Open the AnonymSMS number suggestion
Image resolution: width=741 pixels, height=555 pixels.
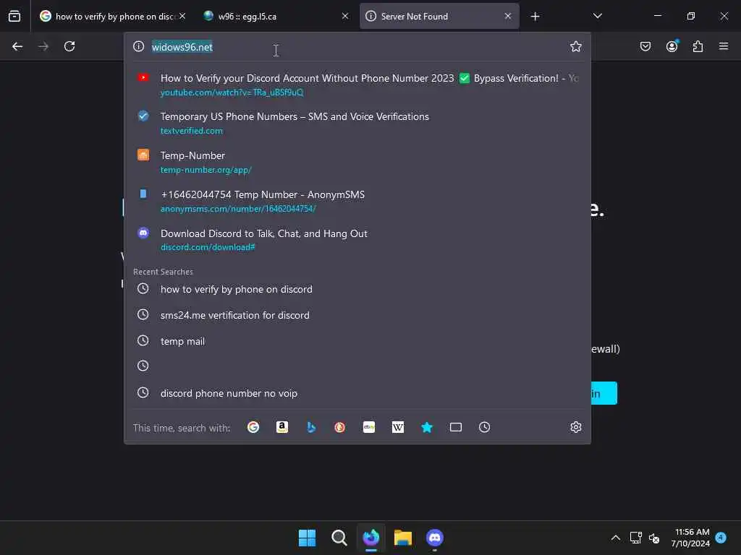point(357,201)
